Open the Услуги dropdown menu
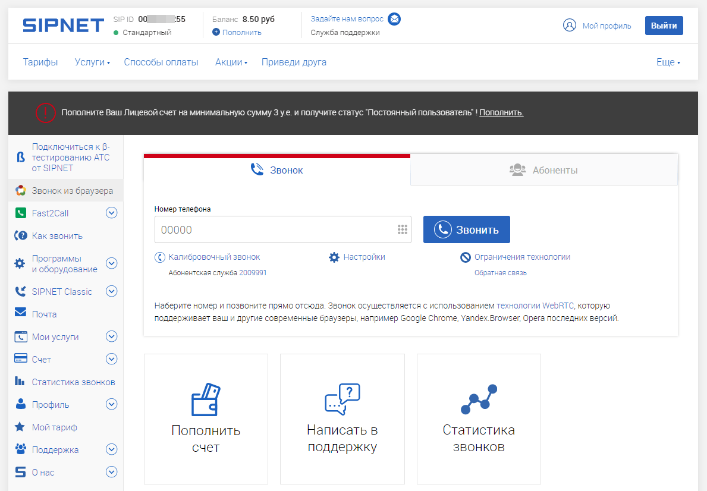The image size is (707, 491). coord(92,62)
